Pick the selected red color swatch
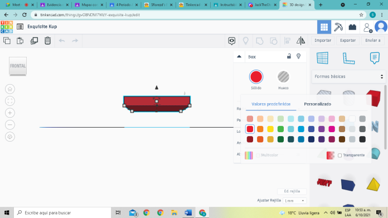Image resolution: width=388 pixels, height=218 pixels. coord(250,129)
